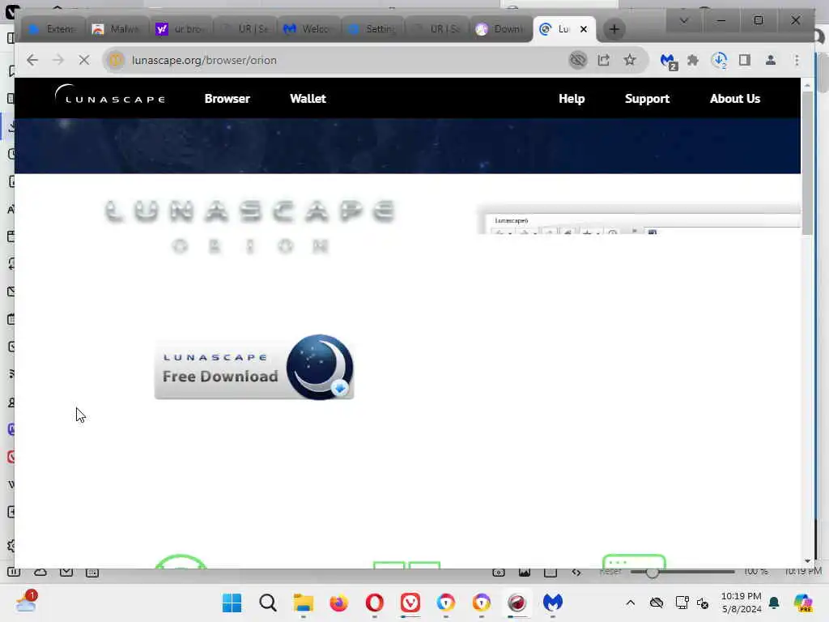
Task: Open the weather widget on the taskbar
Action: click(26, 602)
